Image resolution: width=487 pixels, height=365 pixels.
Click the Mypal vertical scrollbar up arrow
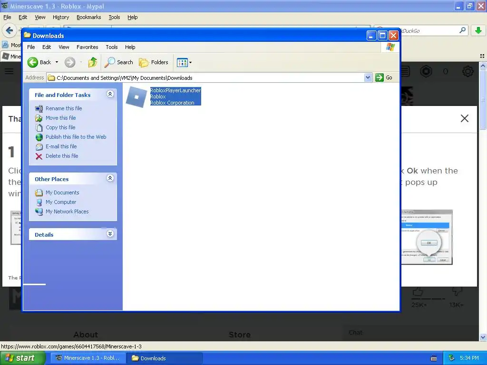pyautogui.click(x=483, y=66)
